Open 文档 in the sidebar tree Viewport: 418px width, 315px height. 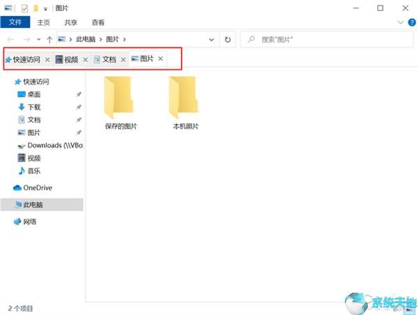29,120
